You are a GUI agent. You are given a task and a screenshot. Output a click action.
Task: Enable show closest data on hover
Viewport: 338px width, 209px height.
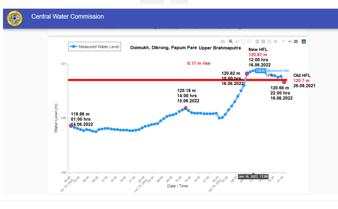point(289,42)
